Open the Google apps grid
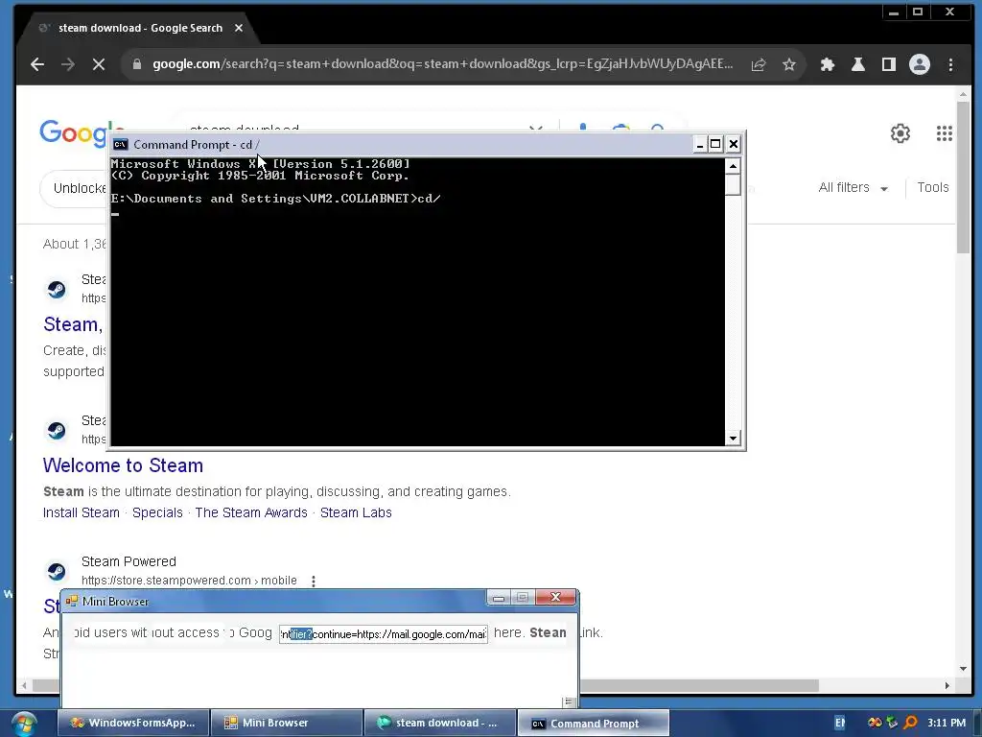This screenshot has height=737, width=982. click(945, 132)
